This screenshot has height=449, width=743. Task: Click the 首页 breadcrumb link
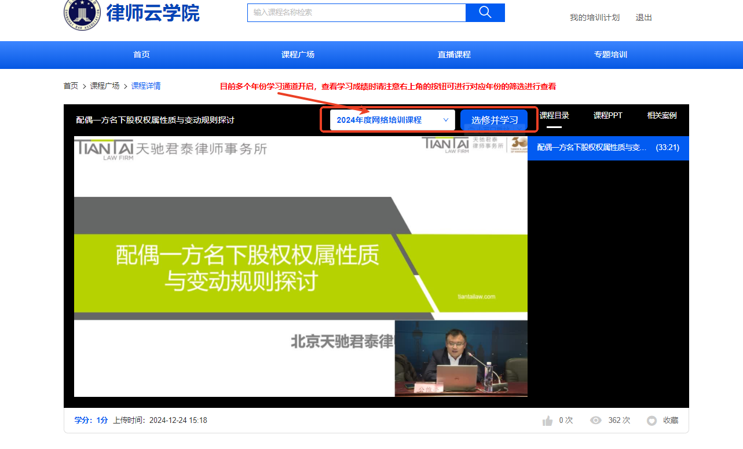click(71, 86)
